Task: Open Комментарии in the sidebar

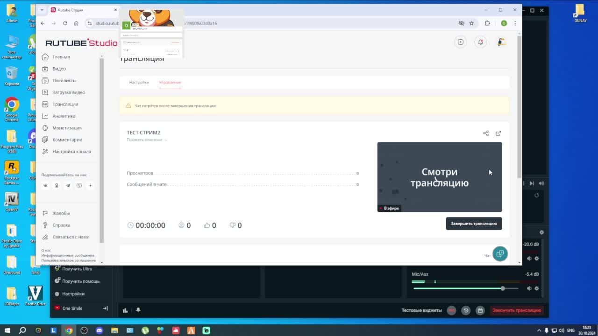Action: 62,140
